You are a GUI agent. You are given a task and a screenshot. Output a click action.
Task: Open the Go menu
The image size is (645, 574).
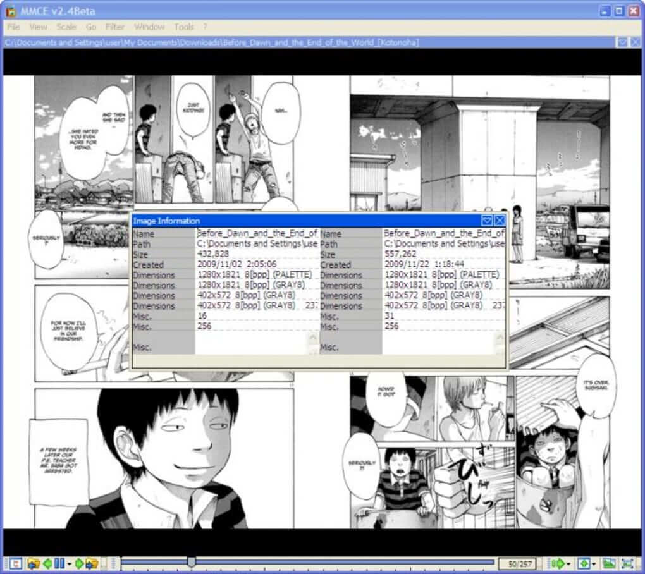tap(91, 27)
